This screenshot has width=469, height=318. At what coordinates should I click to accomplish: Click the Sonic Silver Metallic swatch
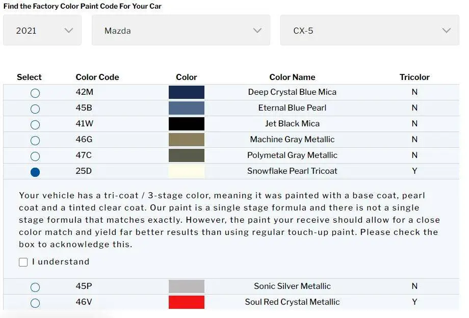(187, 286)
